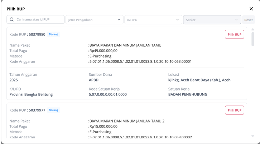Click the Reset button
This screenshot has width=260, height=144.
248,20
